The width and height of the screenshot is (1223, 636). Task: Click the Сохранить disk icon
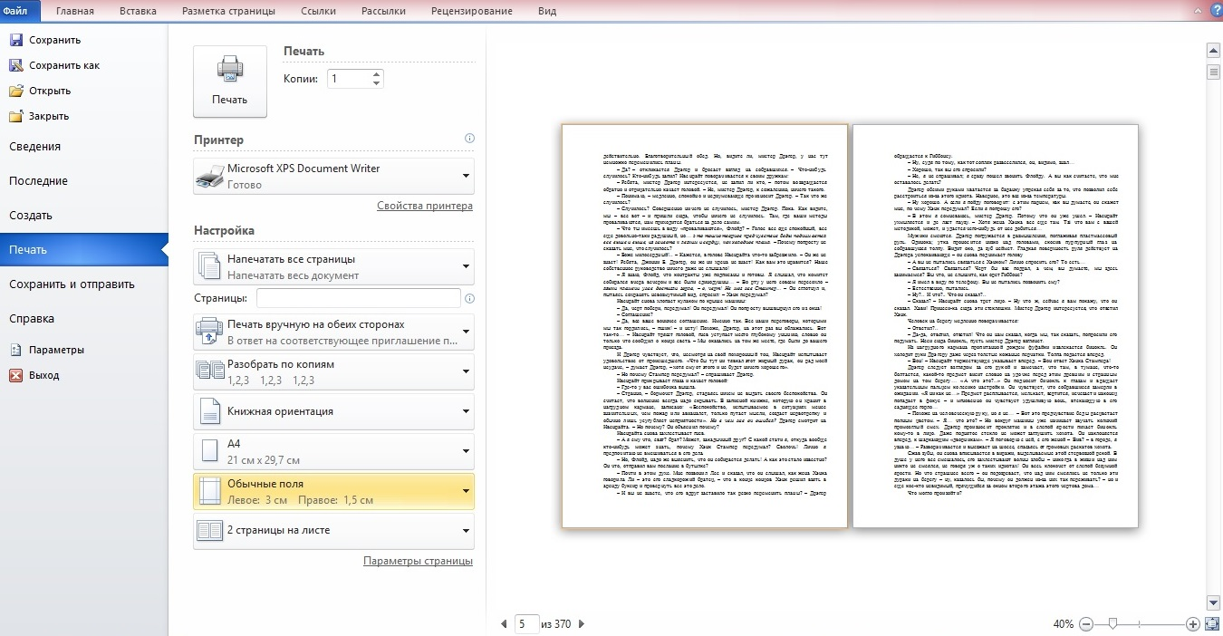click(15, 40)
